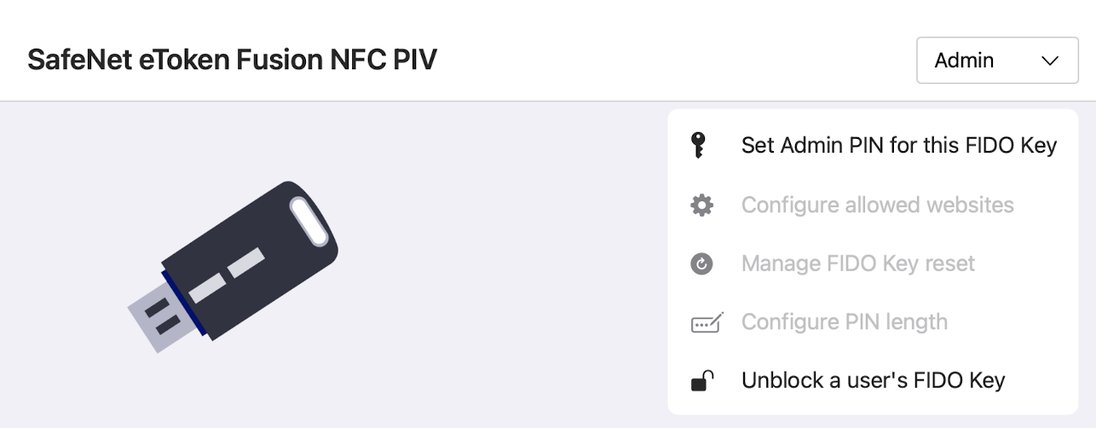
Task: Select the "Manage FIDO Key reset" entry
Action: click(857, 264)
